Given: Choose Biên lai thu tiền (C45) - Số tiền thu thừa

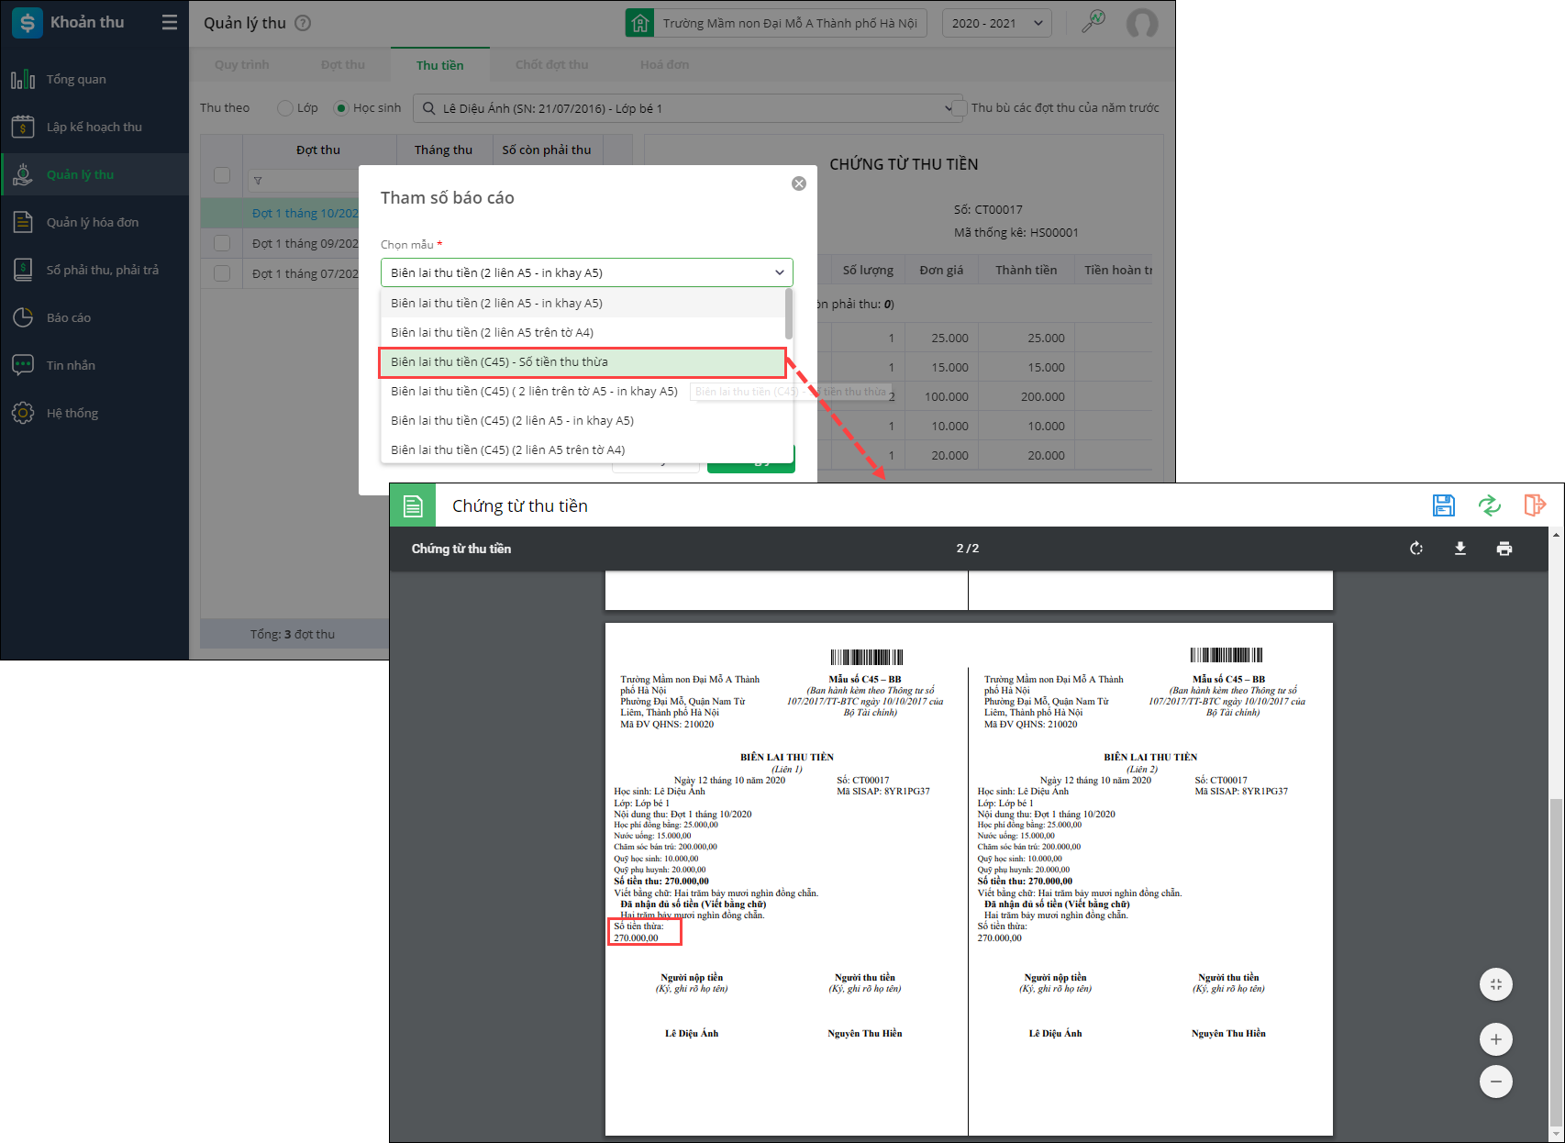Looking at the screenshot, I should coord(583,361).
